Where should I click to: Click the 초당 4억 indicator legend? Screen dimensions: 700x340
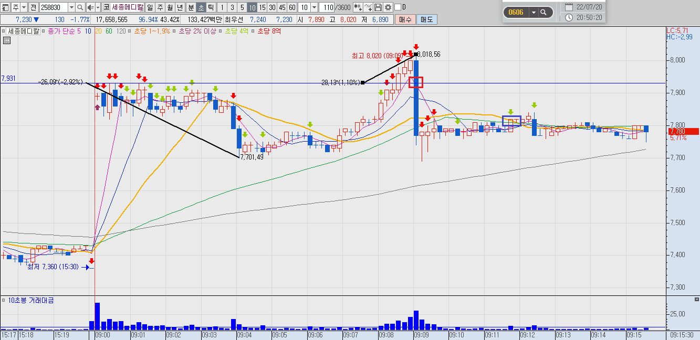(x=236, y=31)
